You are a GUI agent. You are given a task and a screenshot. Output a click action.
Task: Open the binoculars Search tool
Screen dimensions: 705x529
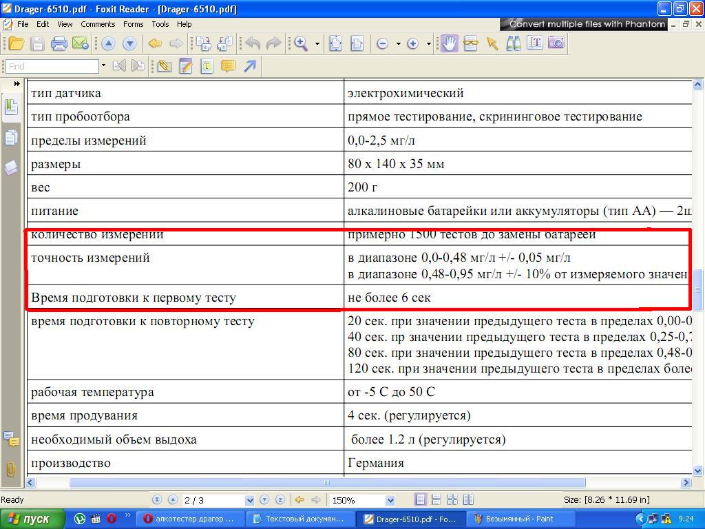pyautogui.click(x=514, y=43)
